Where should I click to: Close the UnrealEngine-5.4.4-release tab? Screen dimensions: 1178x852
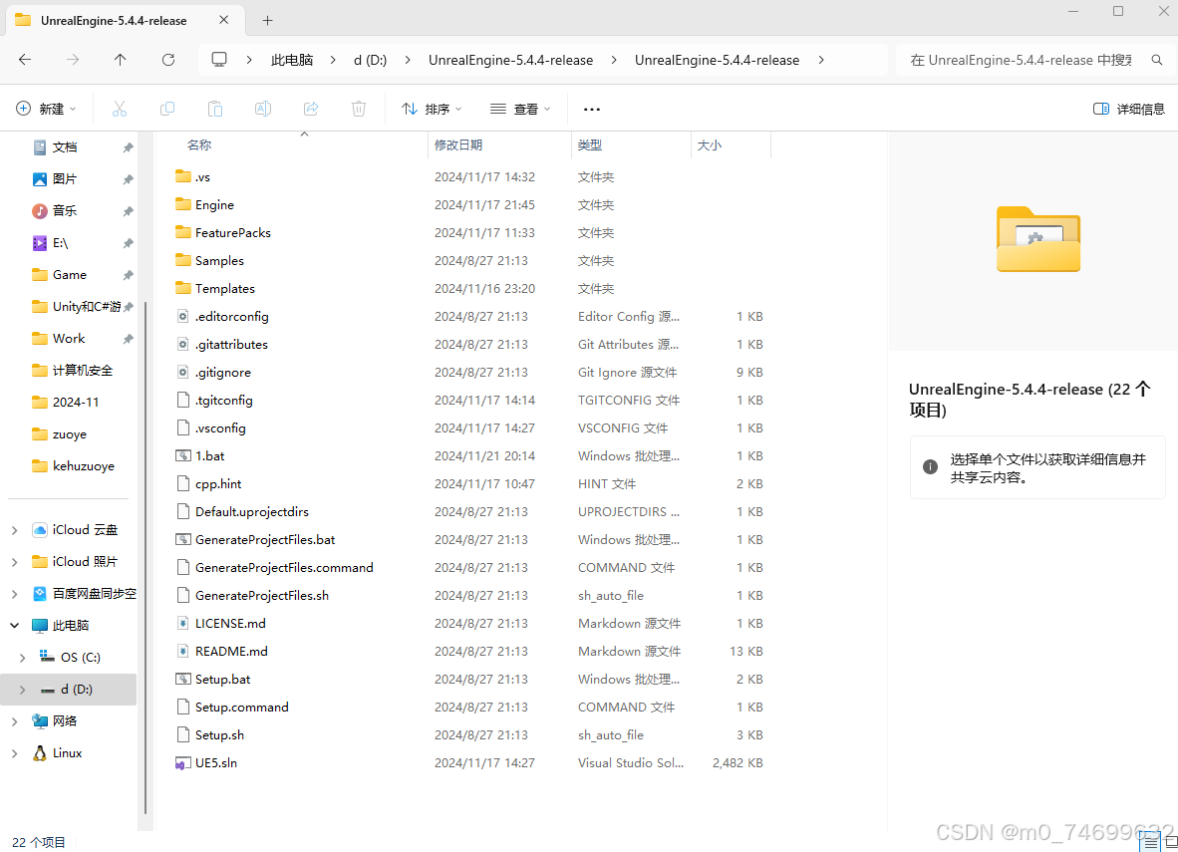point(224,20)
